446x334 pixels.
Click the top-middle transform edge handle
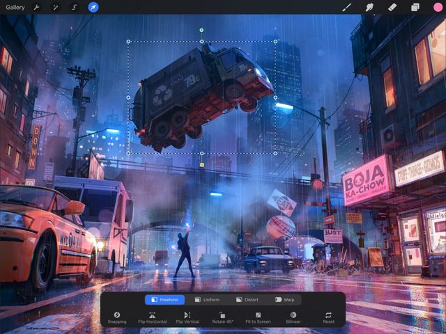201,42
